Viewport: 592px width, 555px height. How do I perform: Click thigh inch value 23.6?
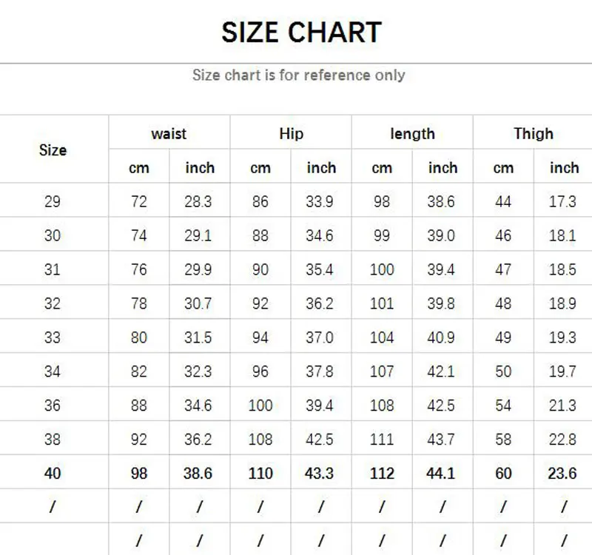562,474
